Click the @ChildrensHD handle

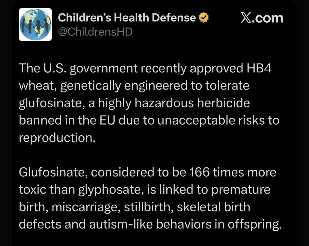(x=95, y=32)
